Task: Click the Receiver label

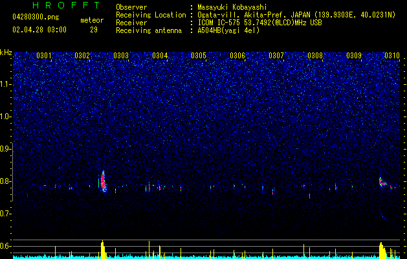Action: [x=131, y=23]
